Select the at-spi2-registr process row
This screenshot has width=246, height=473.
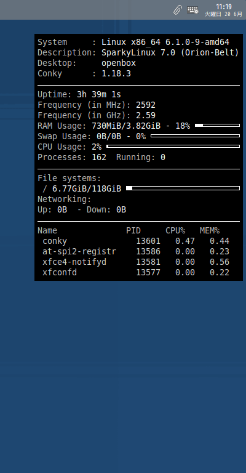point(136,251)
